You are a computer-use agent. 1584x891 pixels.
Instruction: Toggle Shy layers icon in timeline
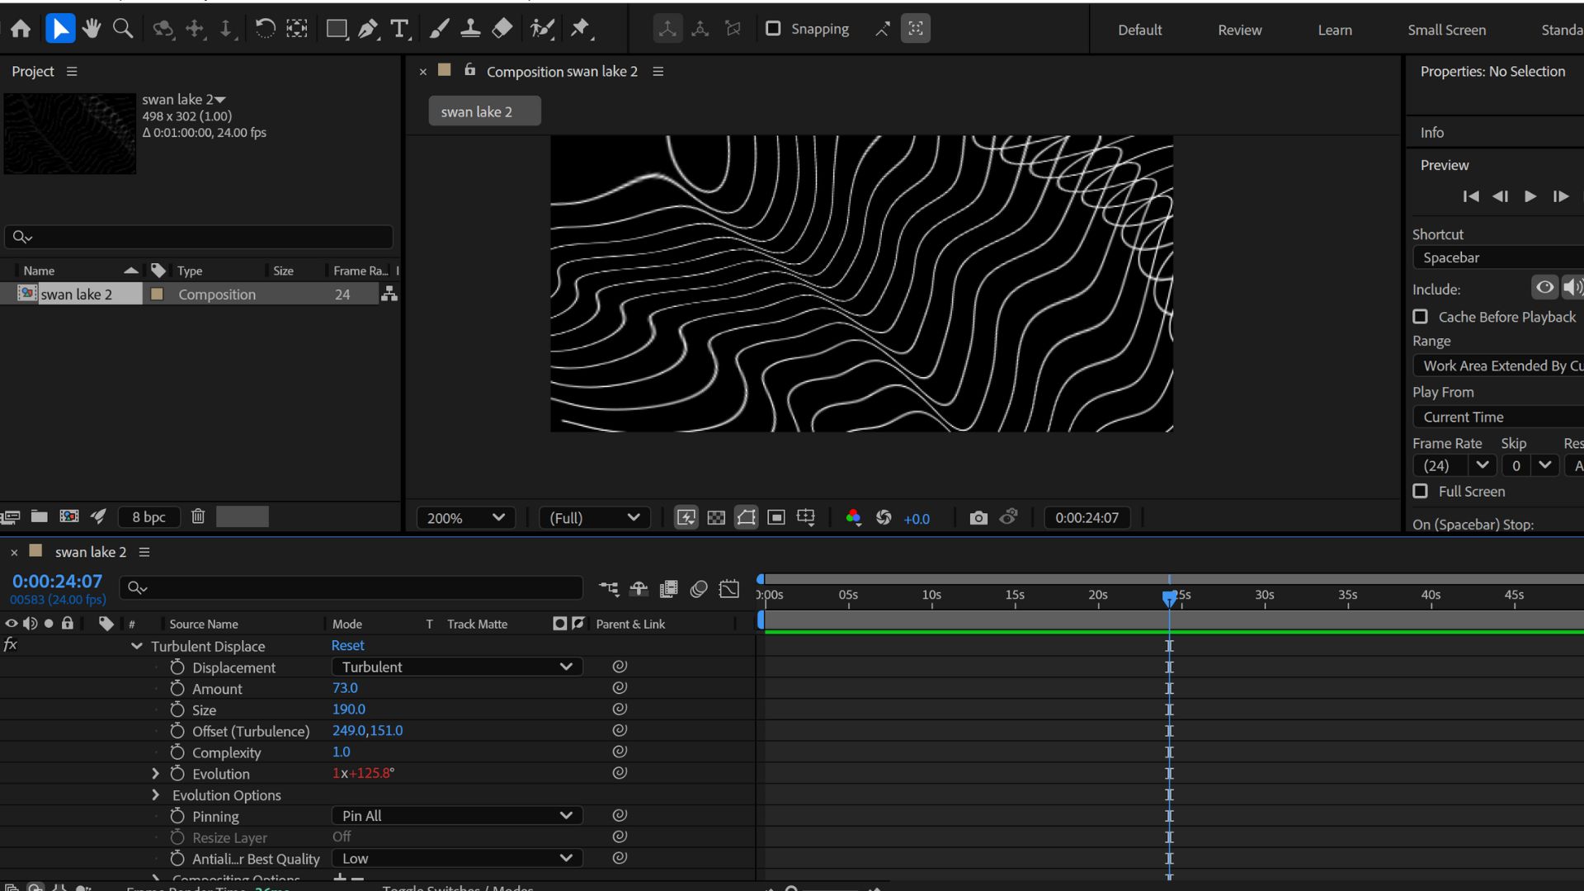click(639, 588)
